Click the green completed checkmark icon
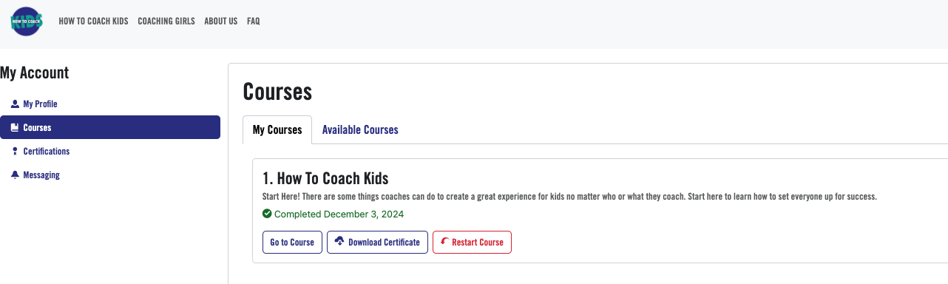Image resolution: width=948 pixels, height=284 pixels. [x=267, y=214]
